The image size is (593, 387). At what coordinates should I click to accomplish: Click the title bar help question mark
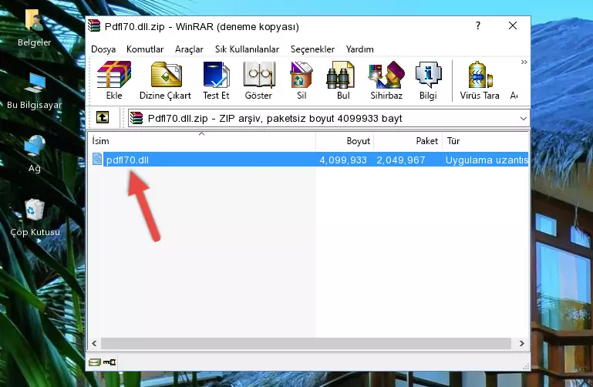[478, 25]
